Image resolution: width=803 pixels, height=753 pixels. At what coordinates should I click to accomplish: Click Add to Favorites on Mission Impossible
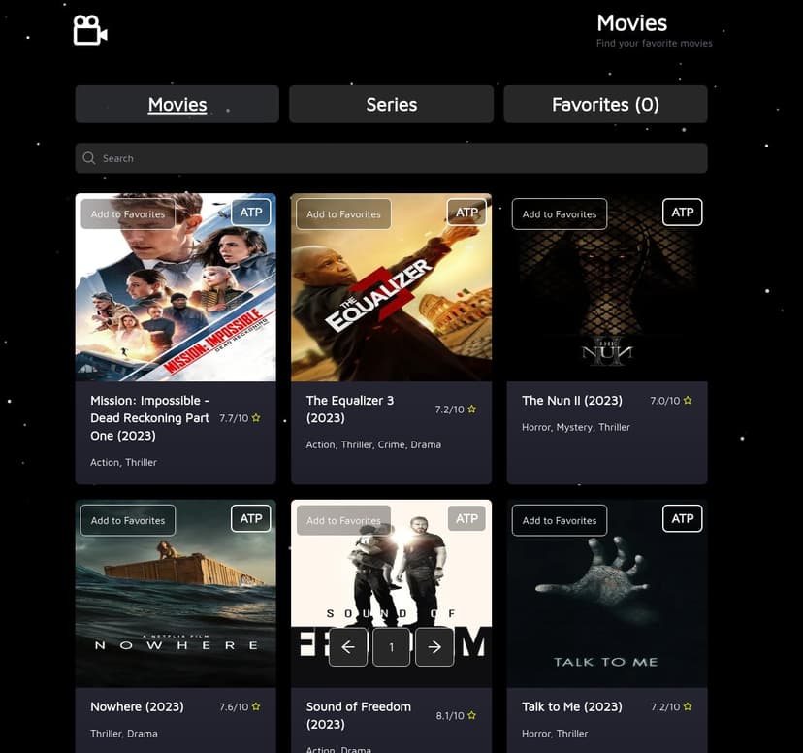[127, 213]
